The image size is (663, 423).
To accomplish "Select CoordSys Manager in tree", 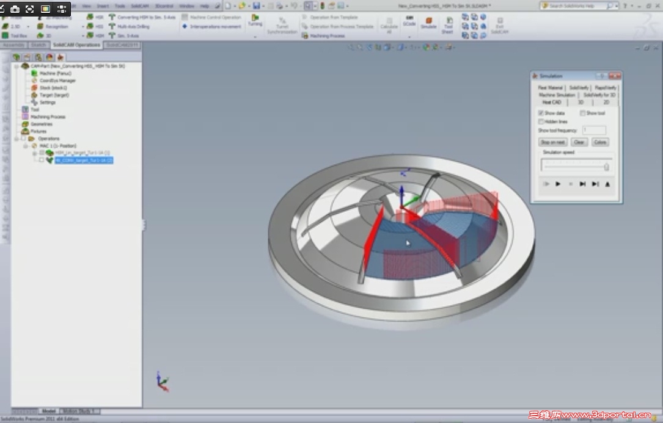I will point(57,81).
